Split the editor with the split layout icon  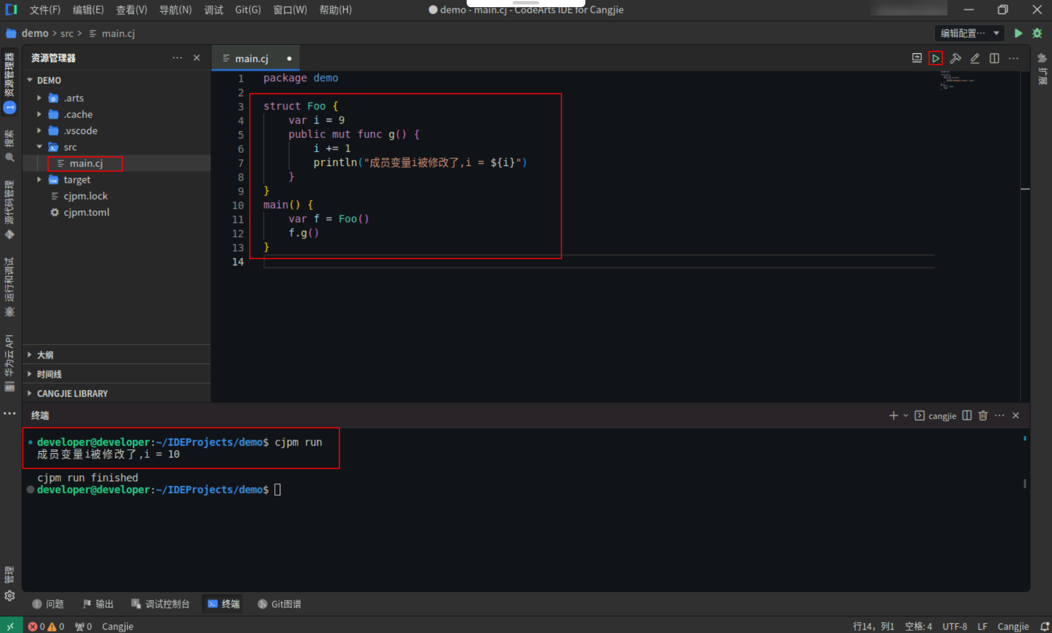(994, 58)
